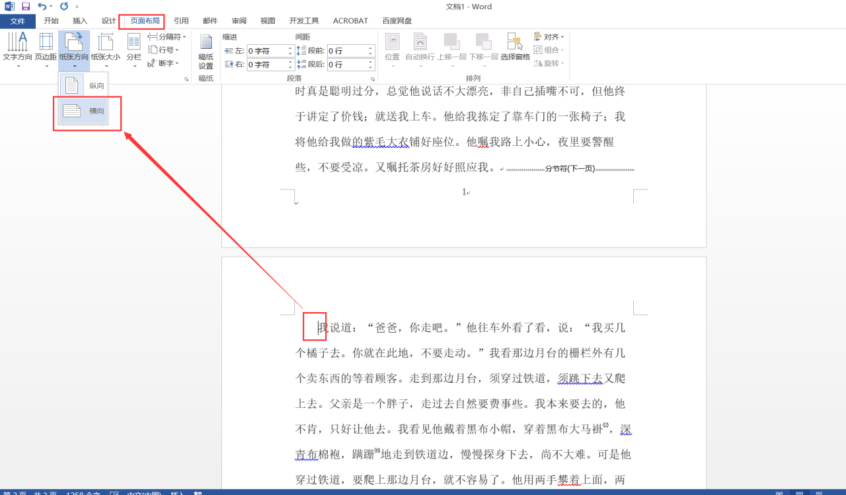846x495 pixels.
Task: Click the 下移一层 (Send Backward) button
Action: point(483,50)
